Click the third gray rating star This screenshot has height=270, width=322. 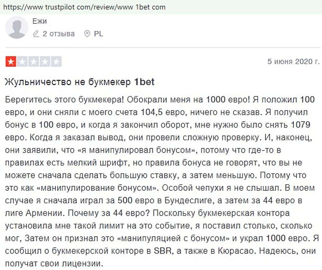click(x=34, y=62)
